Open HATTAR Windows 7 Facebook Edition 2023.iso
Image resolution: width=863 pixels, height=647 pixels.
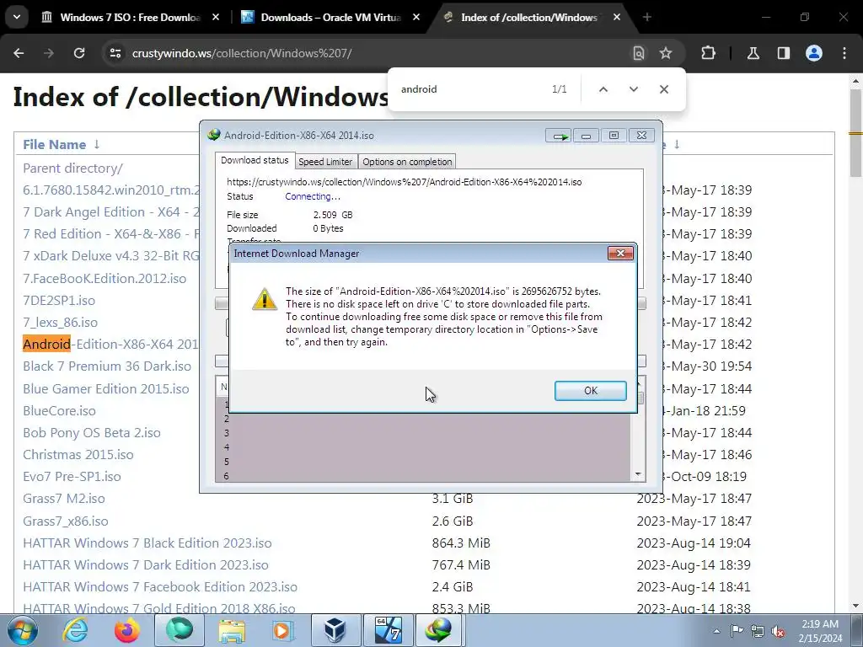159,587
